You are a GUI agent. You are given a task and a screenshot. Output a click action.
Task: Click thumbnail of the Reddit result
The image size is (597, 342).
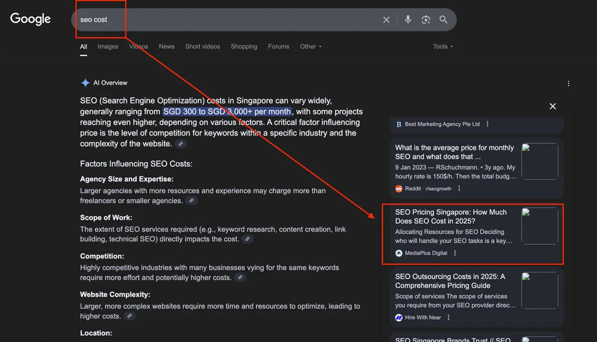click(x=540, y=162)
